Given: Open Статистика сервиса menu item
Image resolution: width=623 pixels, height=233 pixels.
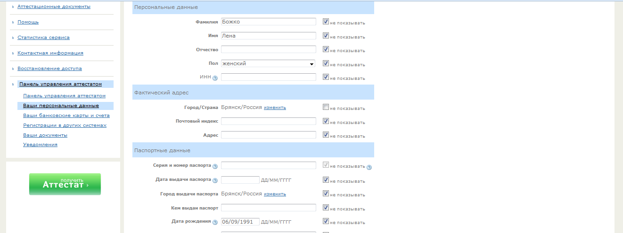Looking at the screenshot, I should [43, 38].
